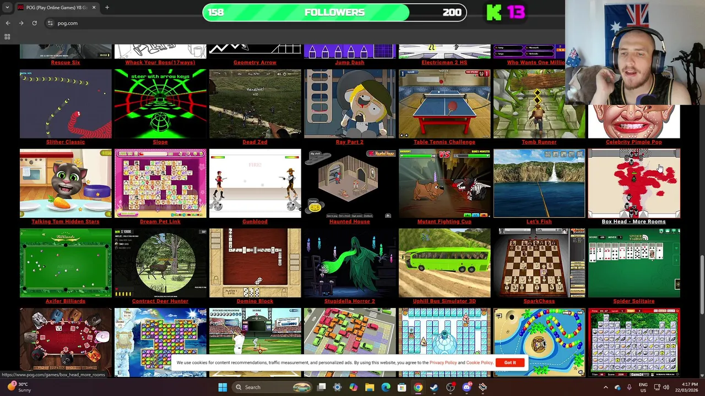Open the Privacy Policy link in cookie banner
The image size is (705, 396).
(443, 363)
